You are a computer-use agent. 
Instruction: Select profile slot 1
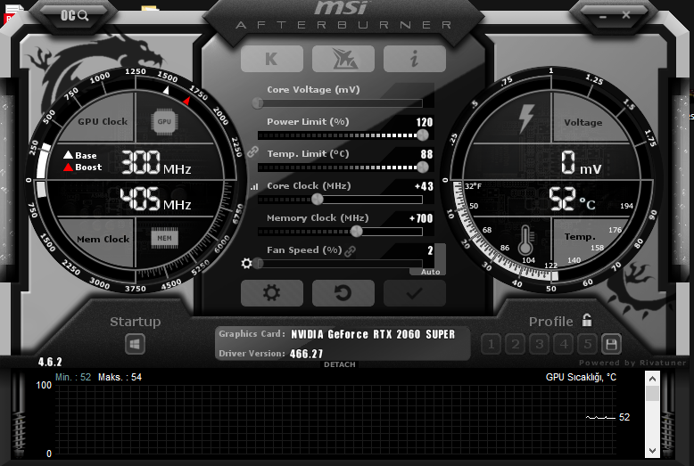[491, 344]
